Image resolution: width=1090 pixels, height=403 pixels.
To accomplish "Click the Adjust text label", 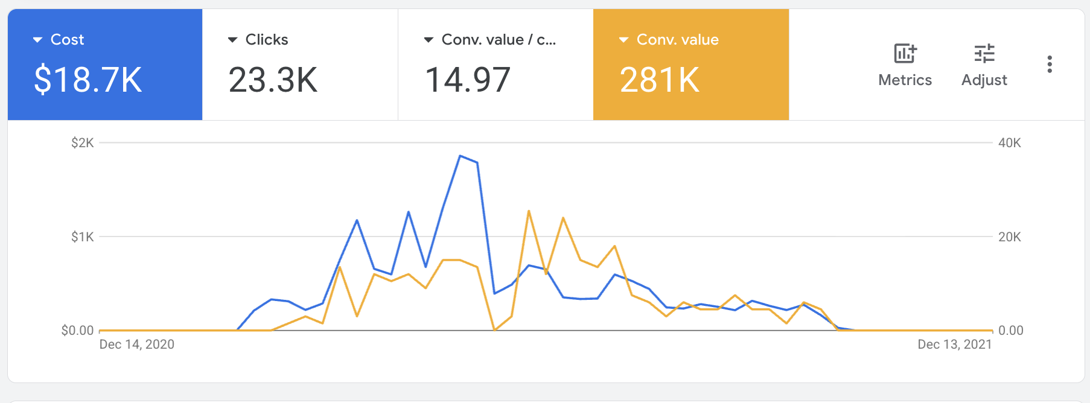I will (984, 80).
